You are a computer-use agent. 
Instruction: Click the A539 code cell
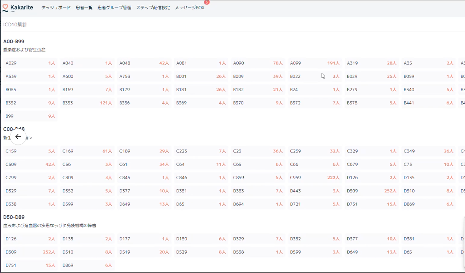[x=30, y=76]
